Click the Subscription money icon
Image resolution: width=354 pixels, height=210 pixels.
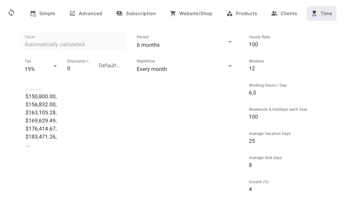click(x=119, y=13)
